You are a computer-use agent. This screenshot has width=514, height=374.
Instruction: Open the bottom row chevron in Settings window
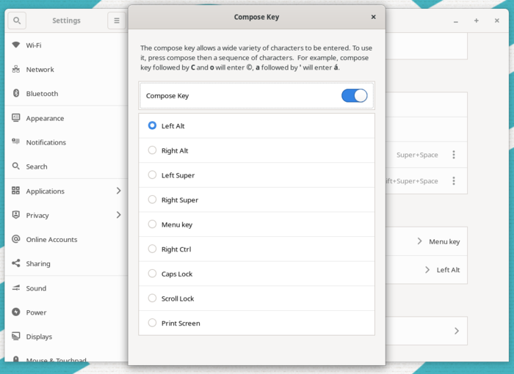tap(457, 331)
